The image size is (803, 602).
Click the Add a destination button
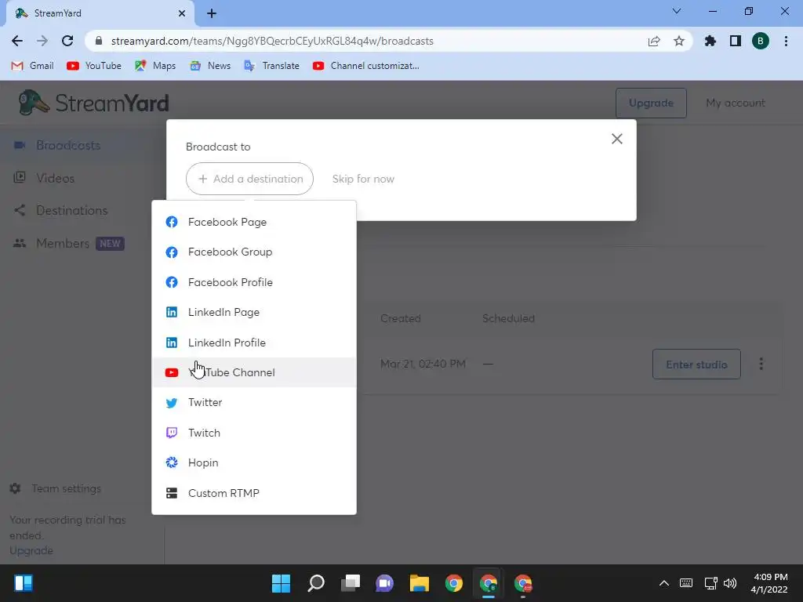(249, 179)
